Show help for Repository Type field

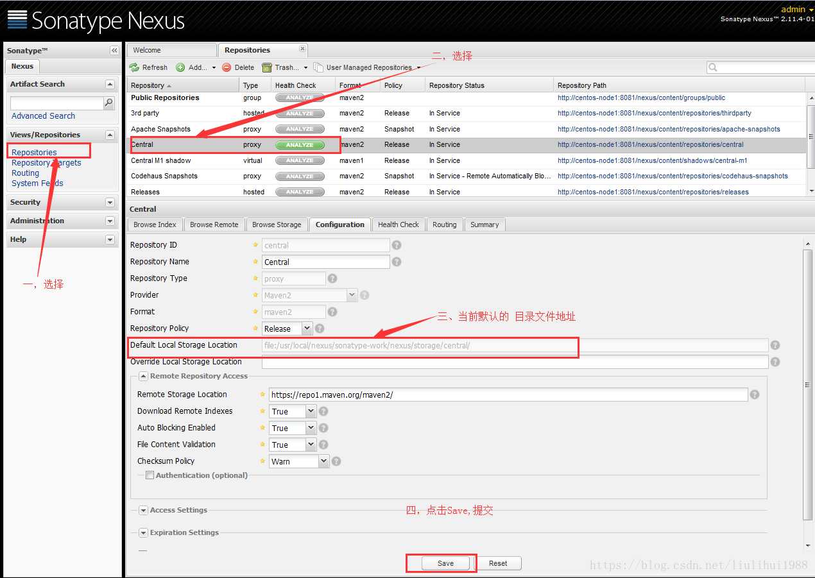click(x=332, y=278)
